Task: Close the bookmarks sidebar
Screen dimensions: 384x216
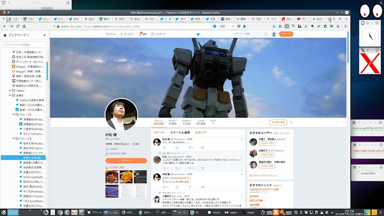Action: (x=44, y=35)
